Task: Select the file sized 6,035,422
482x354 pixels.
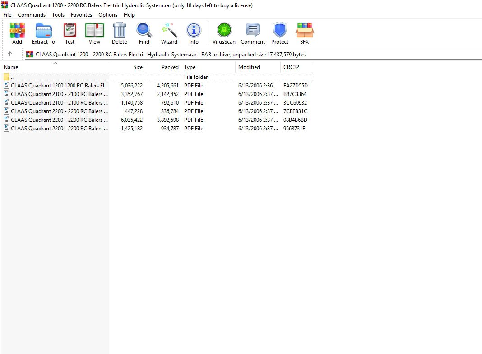Action: pos(59,120)
